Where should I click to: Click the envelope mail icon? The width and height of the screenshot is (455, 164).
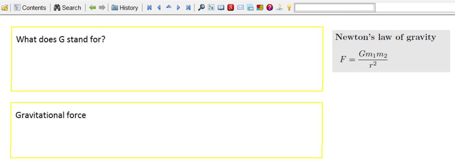pyautogui.click(x=240, y=7)
